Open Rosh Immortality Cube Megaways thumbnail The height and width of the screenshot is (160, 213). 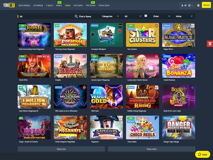click(34, 35)
